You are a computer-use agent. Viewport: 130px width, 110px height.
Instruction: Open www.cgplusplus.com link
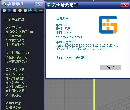coord(69,37)
